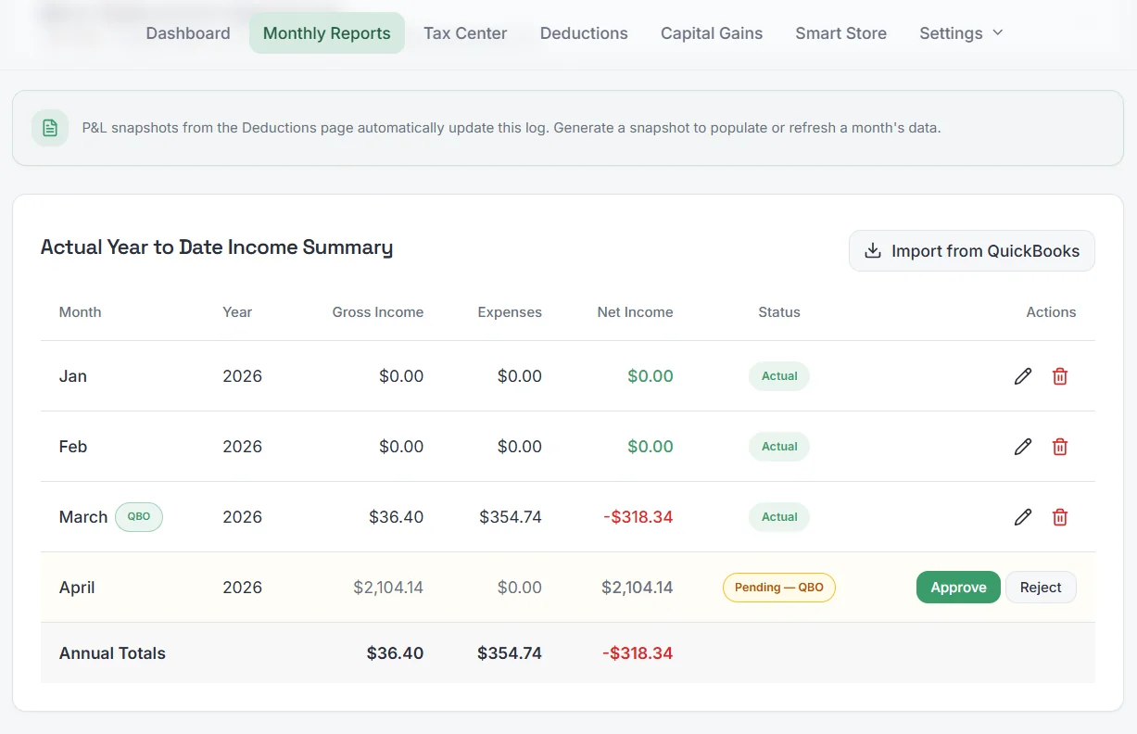The width and height of the screenshot is (1137, 734).
Task: Click the P&L snapshots info message text
Action: click(x=512, y=128)
